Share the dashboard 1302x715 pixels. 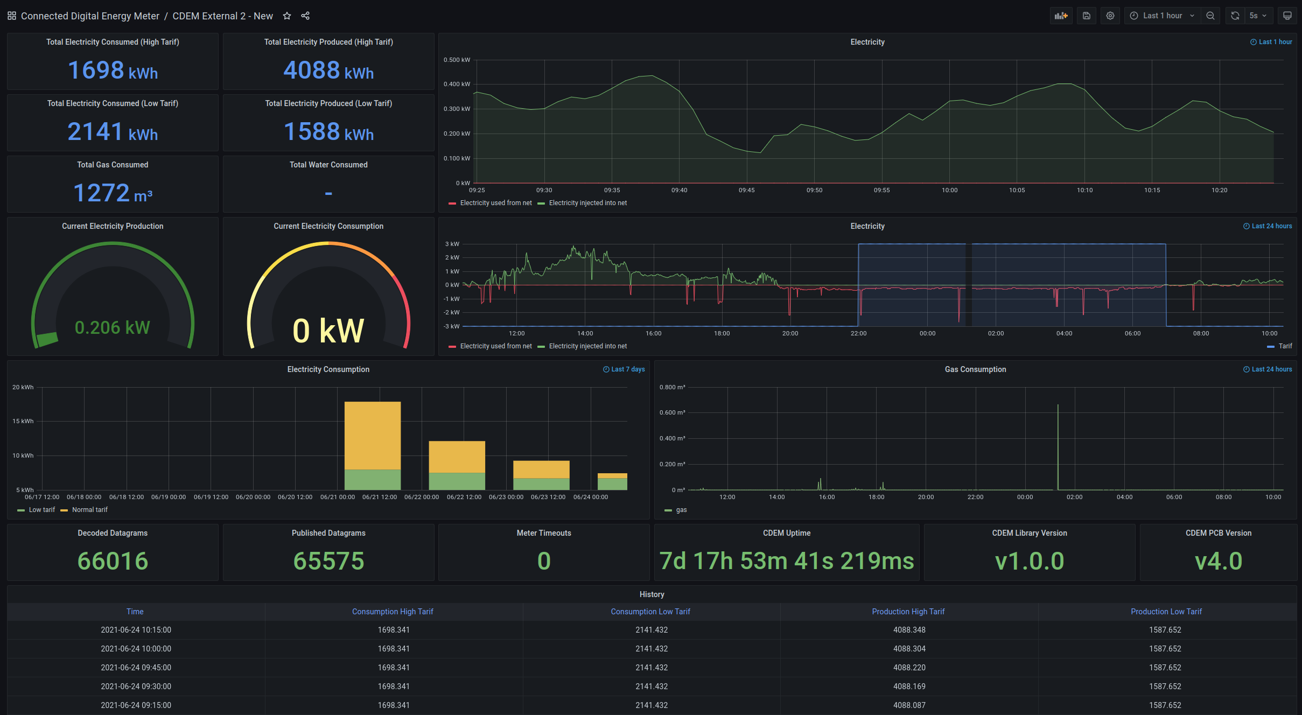click(x=305, y=16)
